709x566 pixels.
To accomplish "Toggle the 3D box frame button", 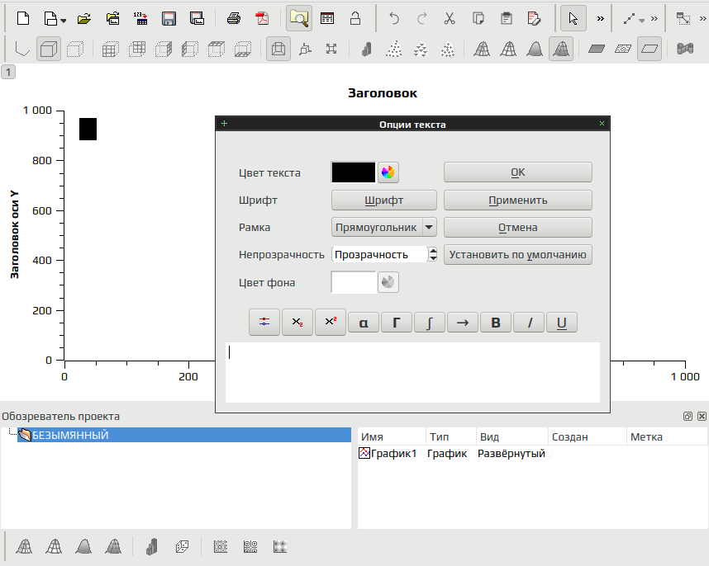I will pyautogui.click(x=49, y=49).
